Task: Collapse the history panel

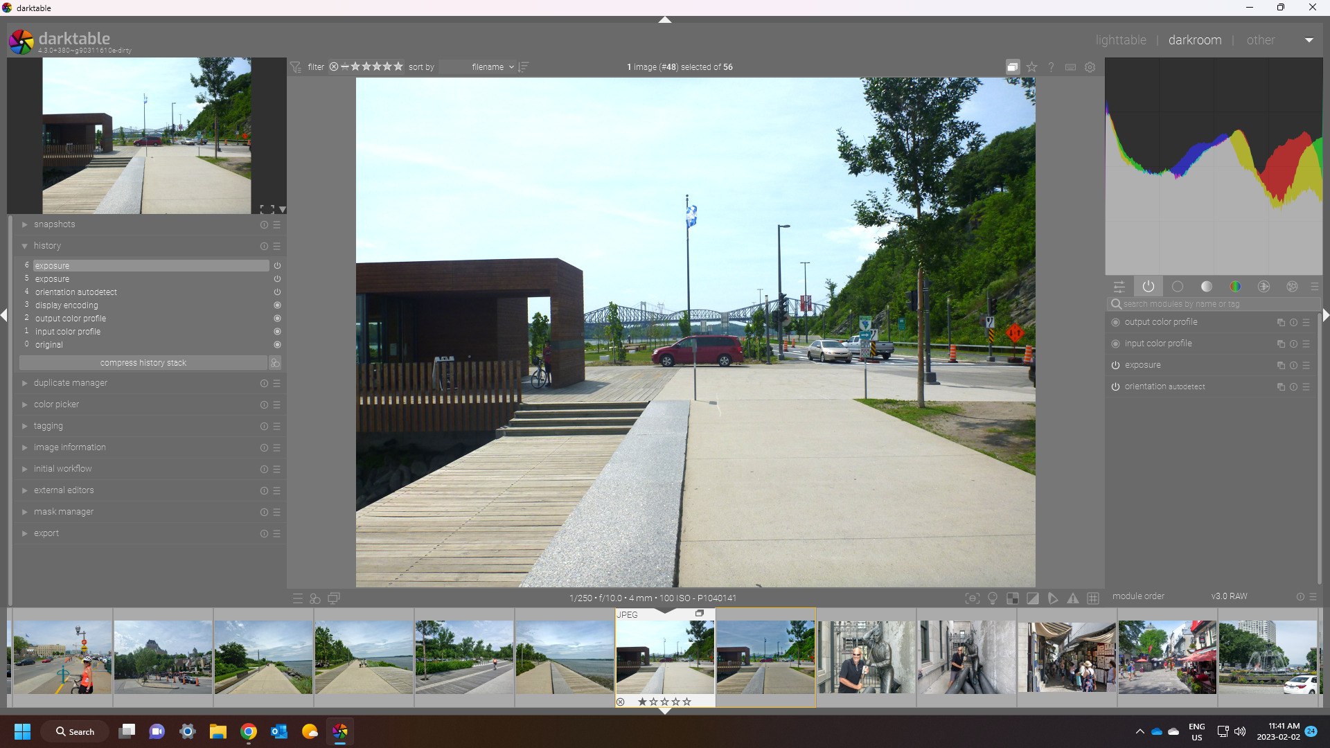Action: 47,246
